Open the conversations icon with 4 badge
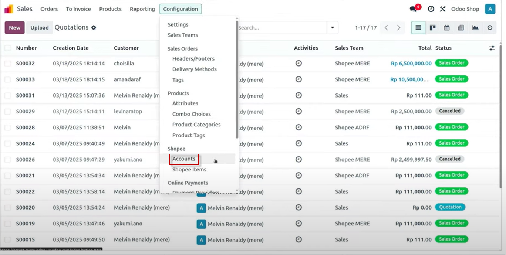Viewport: 506px width, 255px height. coord(414,9)
